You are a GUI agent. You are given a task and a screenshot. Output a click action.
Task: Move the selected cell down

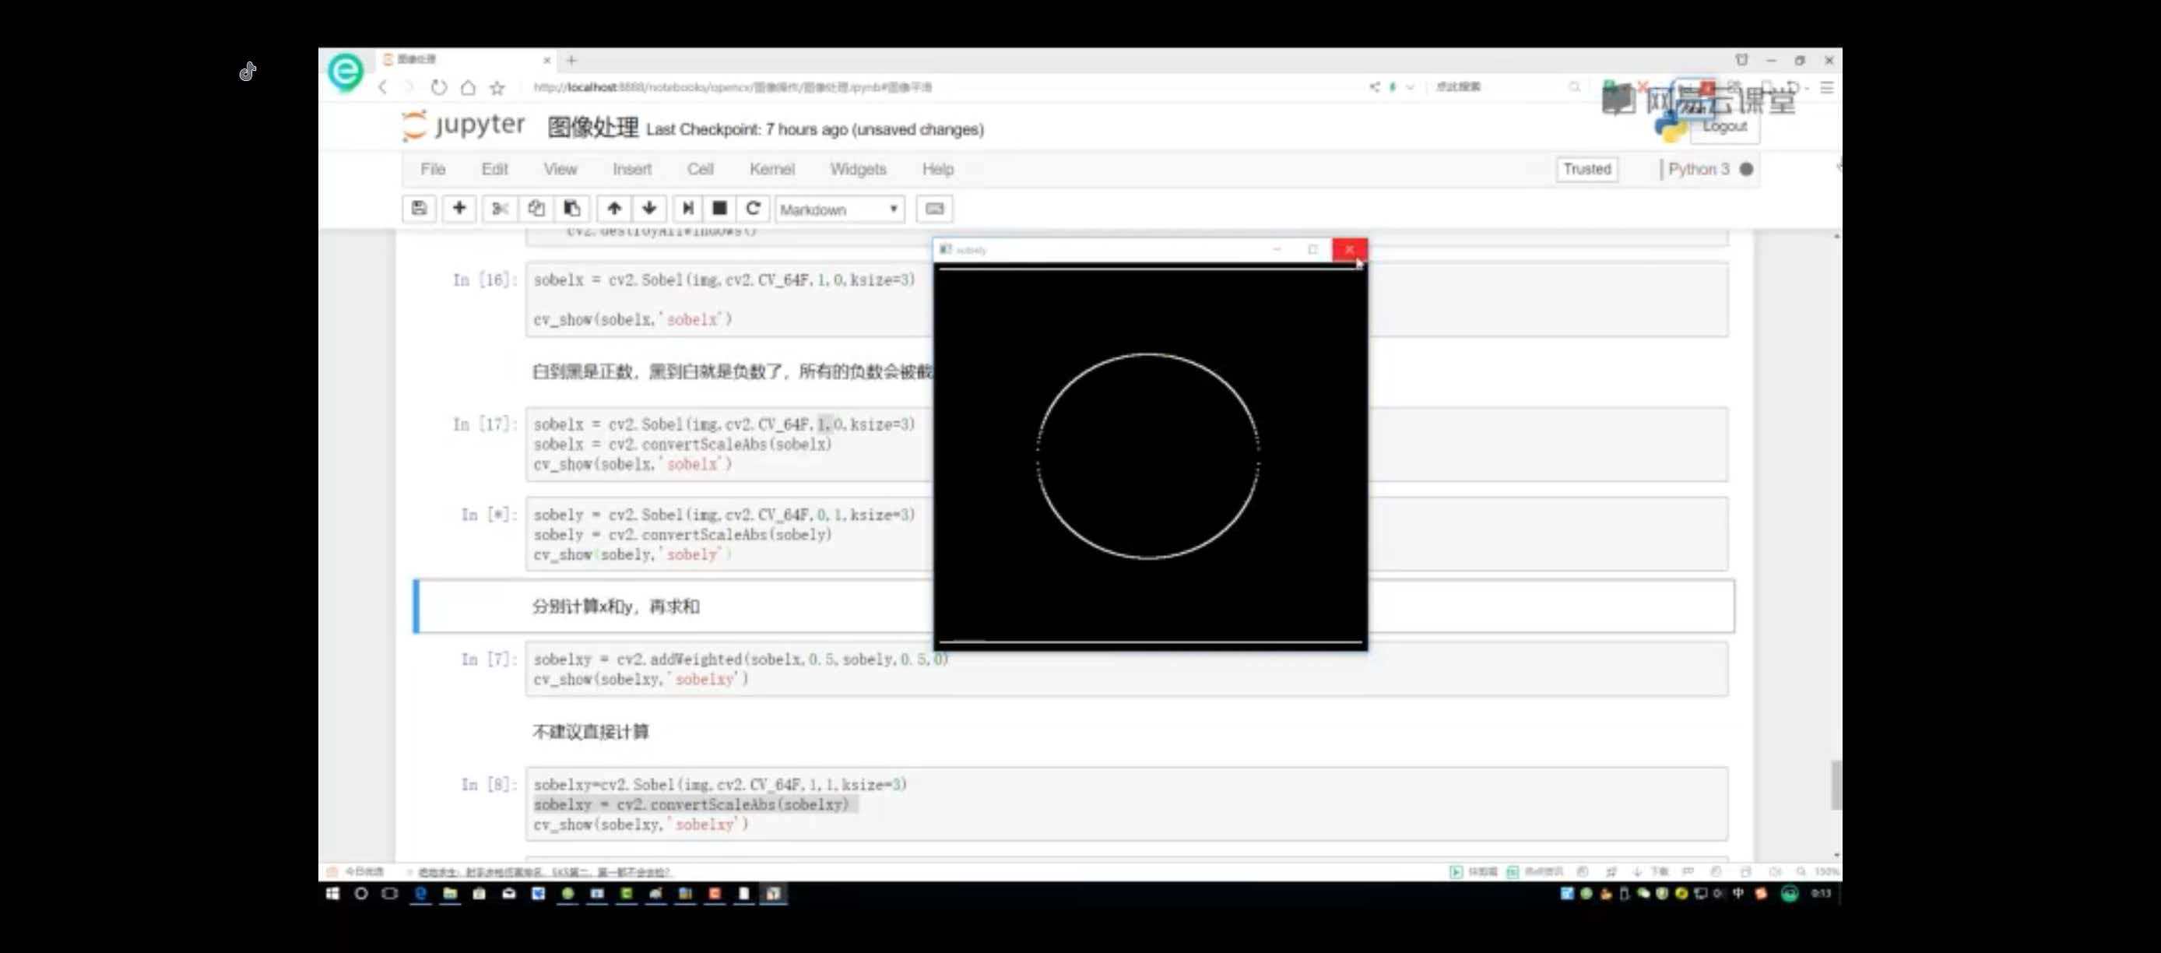point(649,208)
